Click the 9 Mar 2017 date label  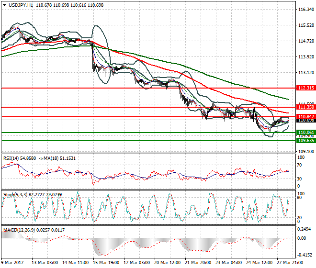(x=12, y=263)
